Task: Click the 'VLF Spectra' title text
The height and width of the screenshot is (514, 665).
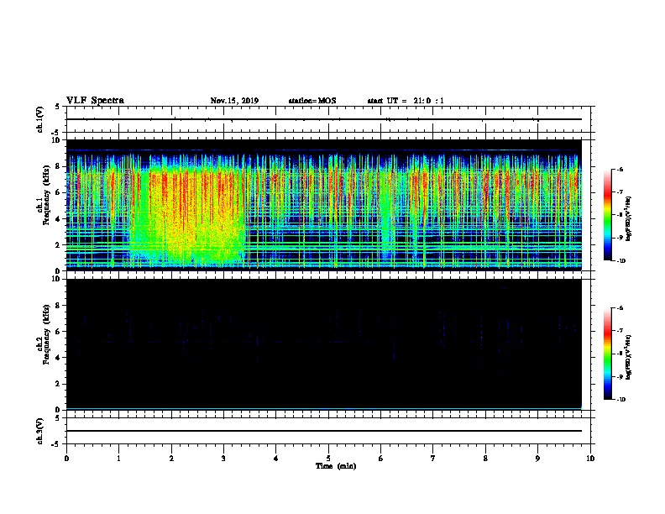Action: pos(95,101)
